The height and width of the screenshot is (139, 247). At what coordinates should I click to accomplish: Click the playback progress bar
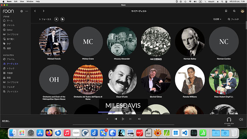coord(124,125)
